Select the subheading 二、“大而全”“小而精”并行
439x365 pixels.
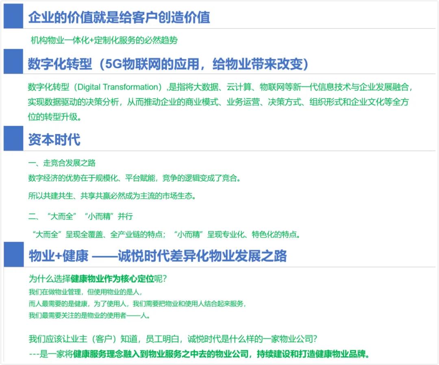click(x=80, y=216)
